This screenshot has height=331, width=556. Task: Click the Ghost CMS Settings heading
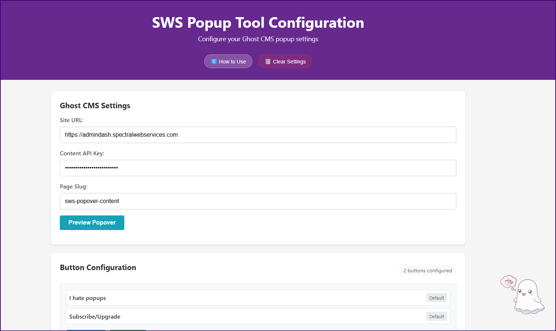(x=95, y=106)
